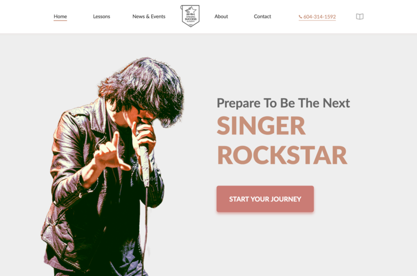Click the phone handset icon
This screenshot has height=276, width=417.
click(x=300, y=17)
